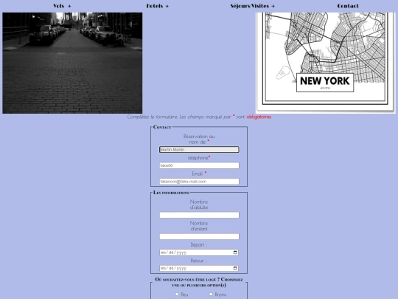
Task: Go to the Contact page
Action: tap(348, 6)
